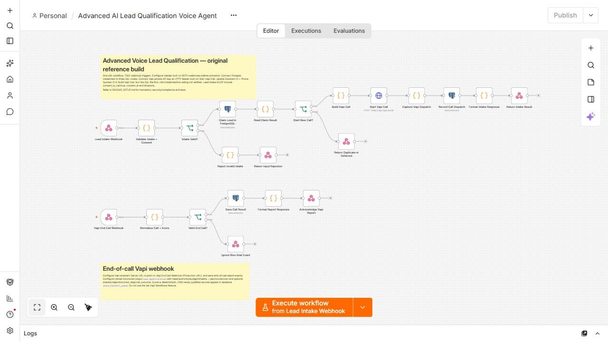Click the Publish button
608x342 pixels.
click(565, 15)
